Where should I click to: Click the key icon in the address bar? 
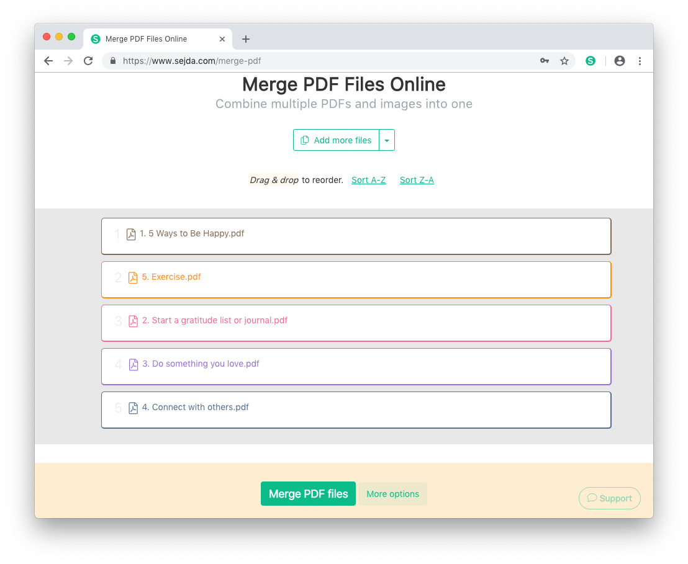coord(545,61)
